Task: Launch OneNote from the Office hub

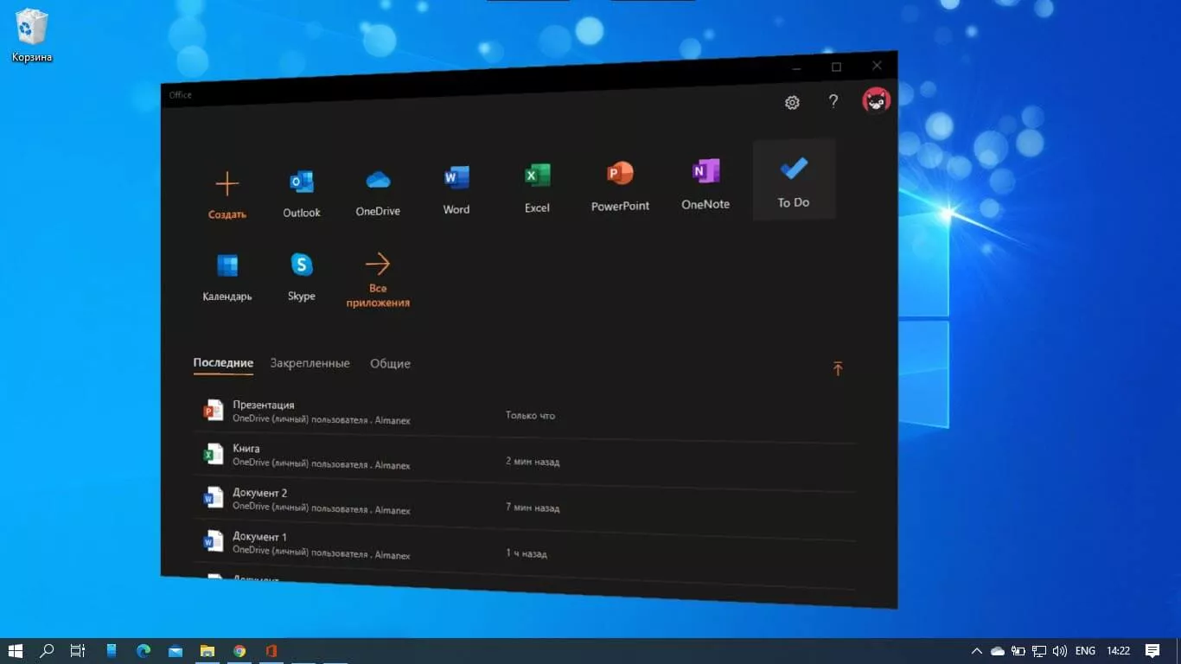Action: [x=705, y=183]
